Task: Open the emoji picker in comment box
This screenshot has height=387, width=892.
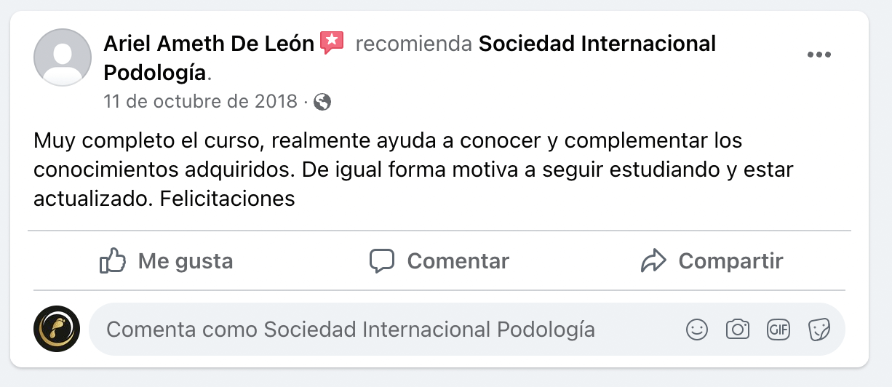Action: pos(696,330)
